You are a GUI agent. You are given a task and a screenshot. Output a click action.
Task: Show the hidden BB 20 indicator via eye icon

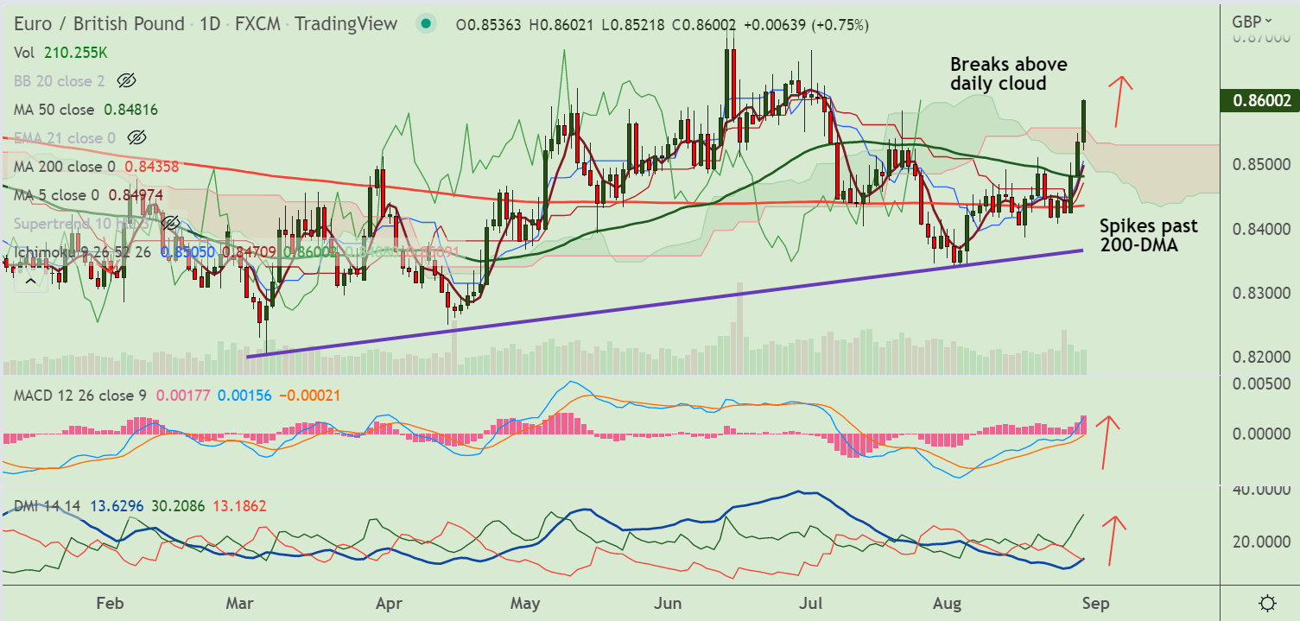click(x=126, y=81)
